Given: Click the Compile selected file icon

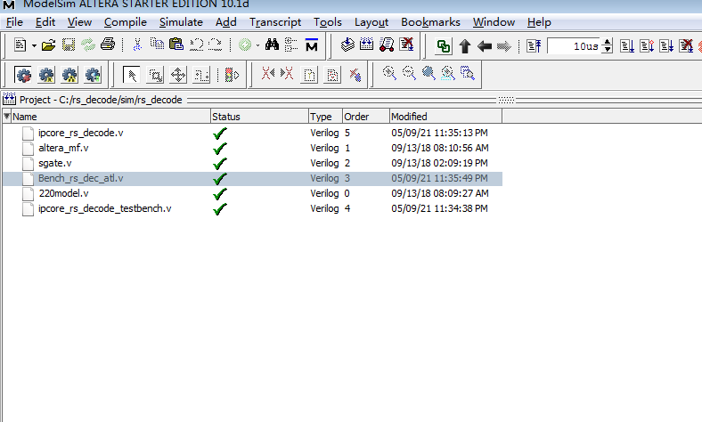Looking at the screenshot, I should [x=347, y=45].
